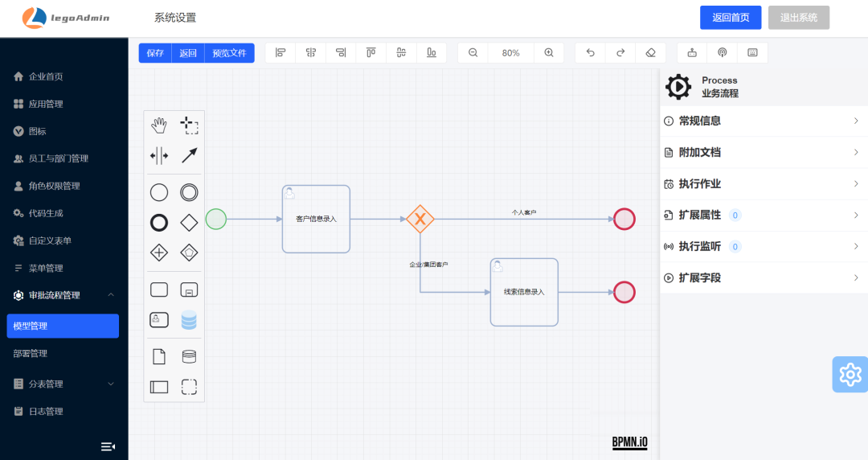Screen dimensions: 868x460
Task: Click the undo arrow icon
Action: [x=591, y=53]
